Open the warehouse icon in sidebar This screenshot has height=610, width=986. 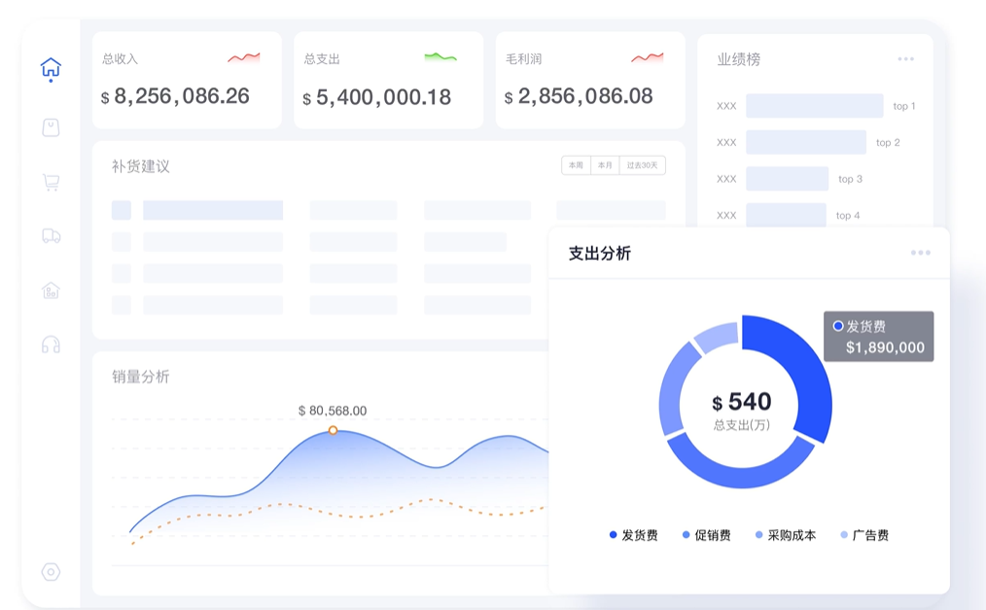tap(51, 290)
